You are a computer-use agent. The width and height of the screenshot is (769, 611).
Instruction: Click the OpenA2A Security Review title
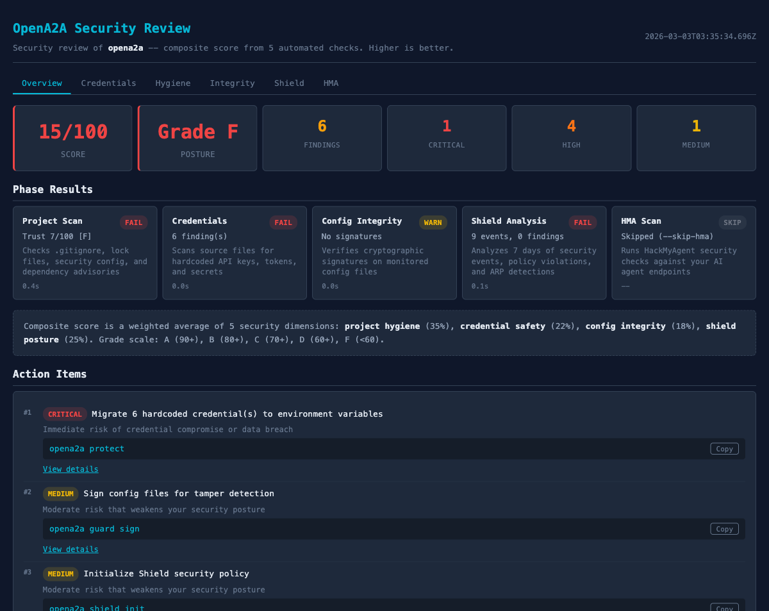coord(102,28)
